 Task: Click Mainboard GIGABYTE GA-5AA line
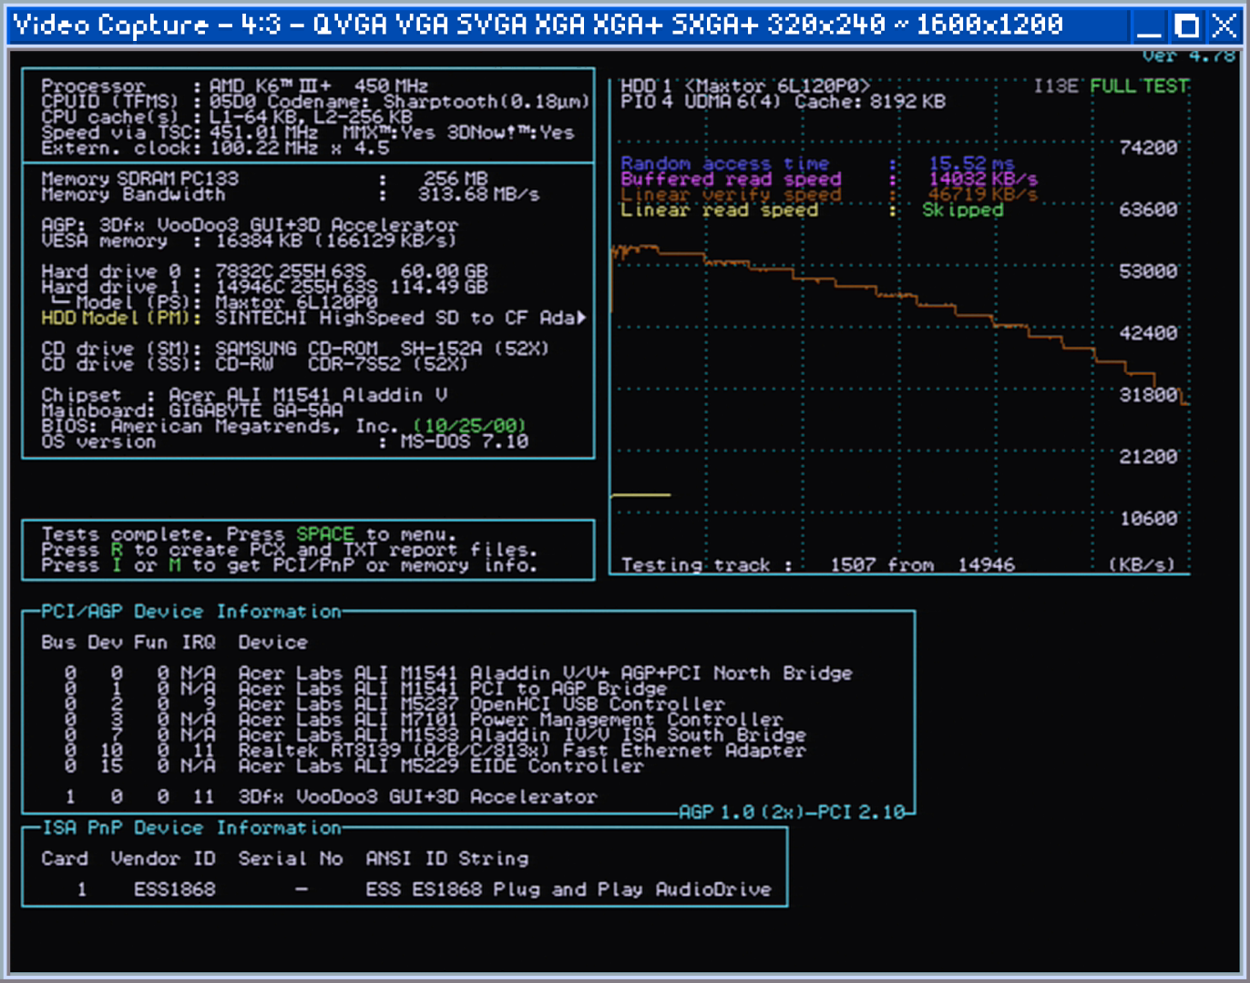point(192,410)
